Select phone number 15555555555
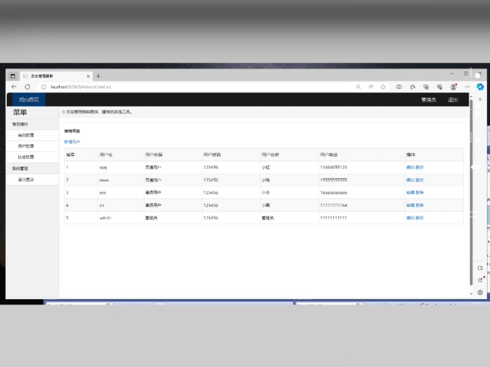 point(334,180)
